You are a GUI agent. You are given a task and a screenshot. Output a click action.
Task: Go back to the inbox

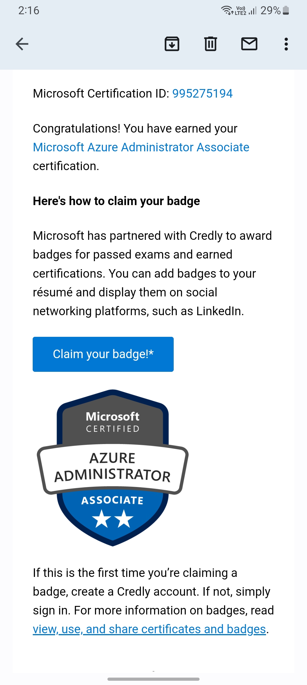(x=22, y=44)
